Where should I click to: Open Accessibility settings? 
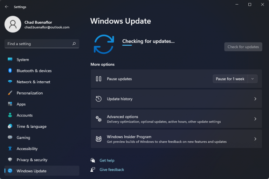coord(42,149)
